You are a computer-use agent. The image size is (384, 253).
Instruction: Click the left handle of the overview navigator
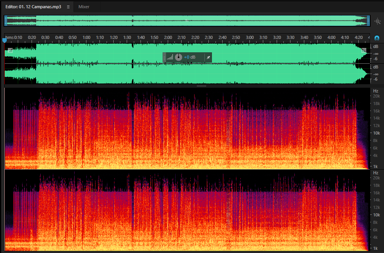6,21
